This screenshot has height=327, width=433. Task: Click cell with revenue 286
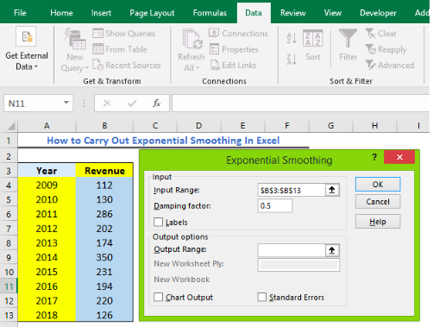click(x=104, y=214)
